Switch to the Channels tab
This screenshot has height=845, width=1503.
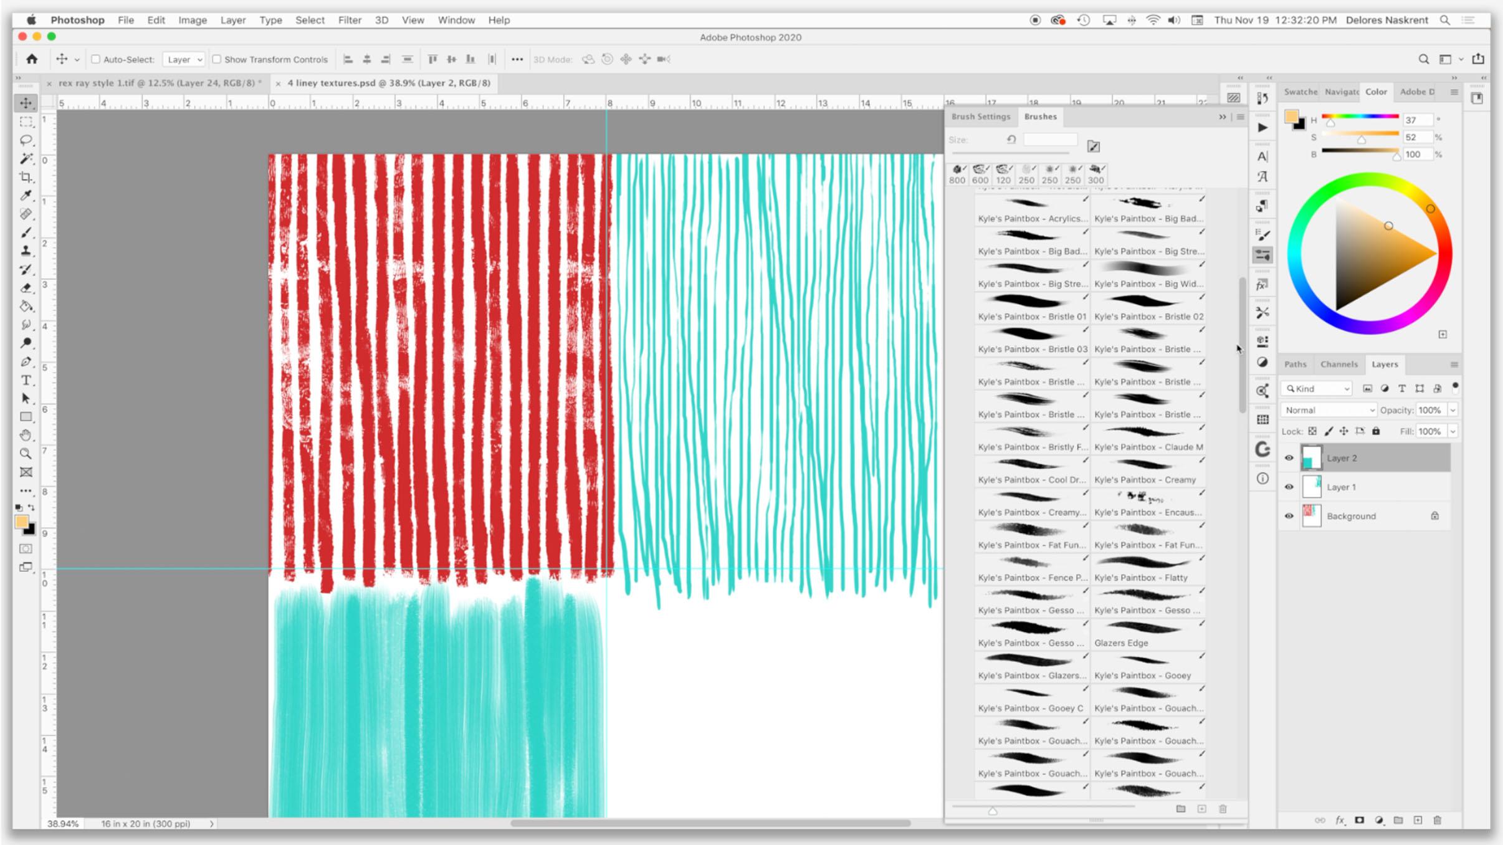click(1338, 364)
